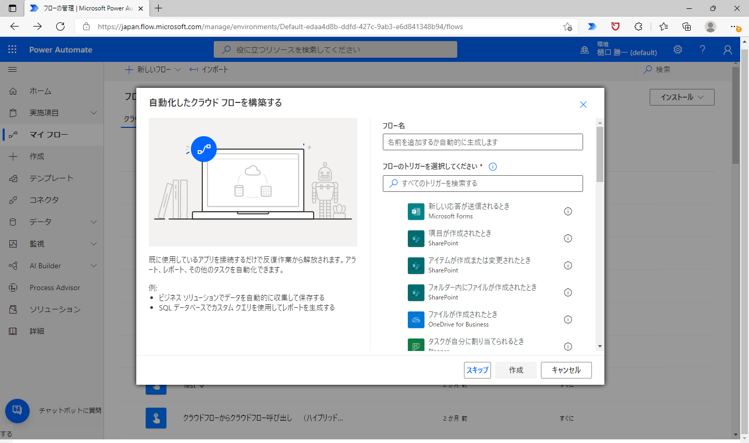Show info for 項目が作成されたとき trigger

568,238
